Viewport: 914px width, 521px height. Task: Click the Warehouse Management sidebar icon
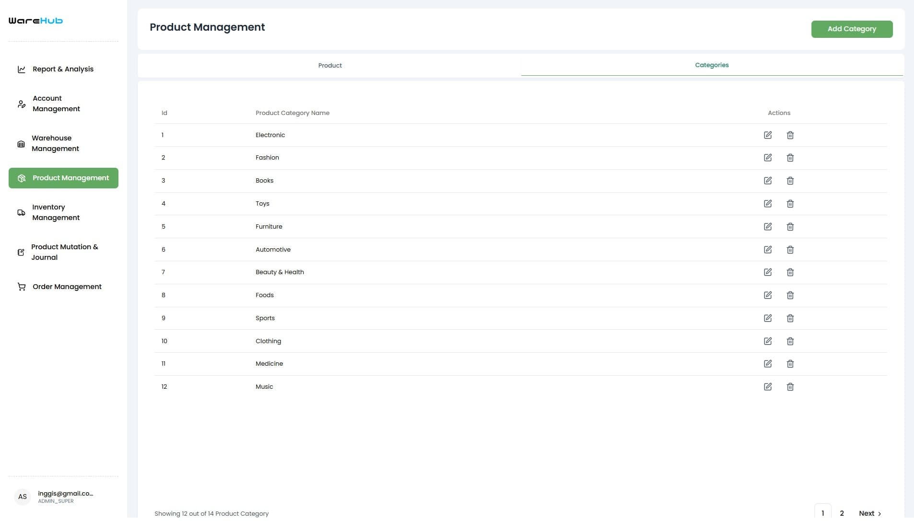(22, 143)
